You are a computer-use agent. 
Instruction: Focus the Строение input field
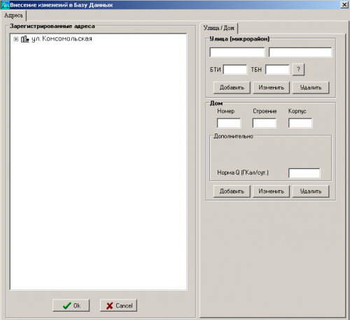click(x=265, y=123)
